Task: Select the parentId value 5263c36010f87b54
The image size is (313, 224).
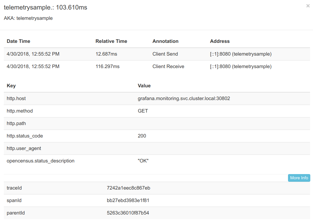Action: (128, 213)
